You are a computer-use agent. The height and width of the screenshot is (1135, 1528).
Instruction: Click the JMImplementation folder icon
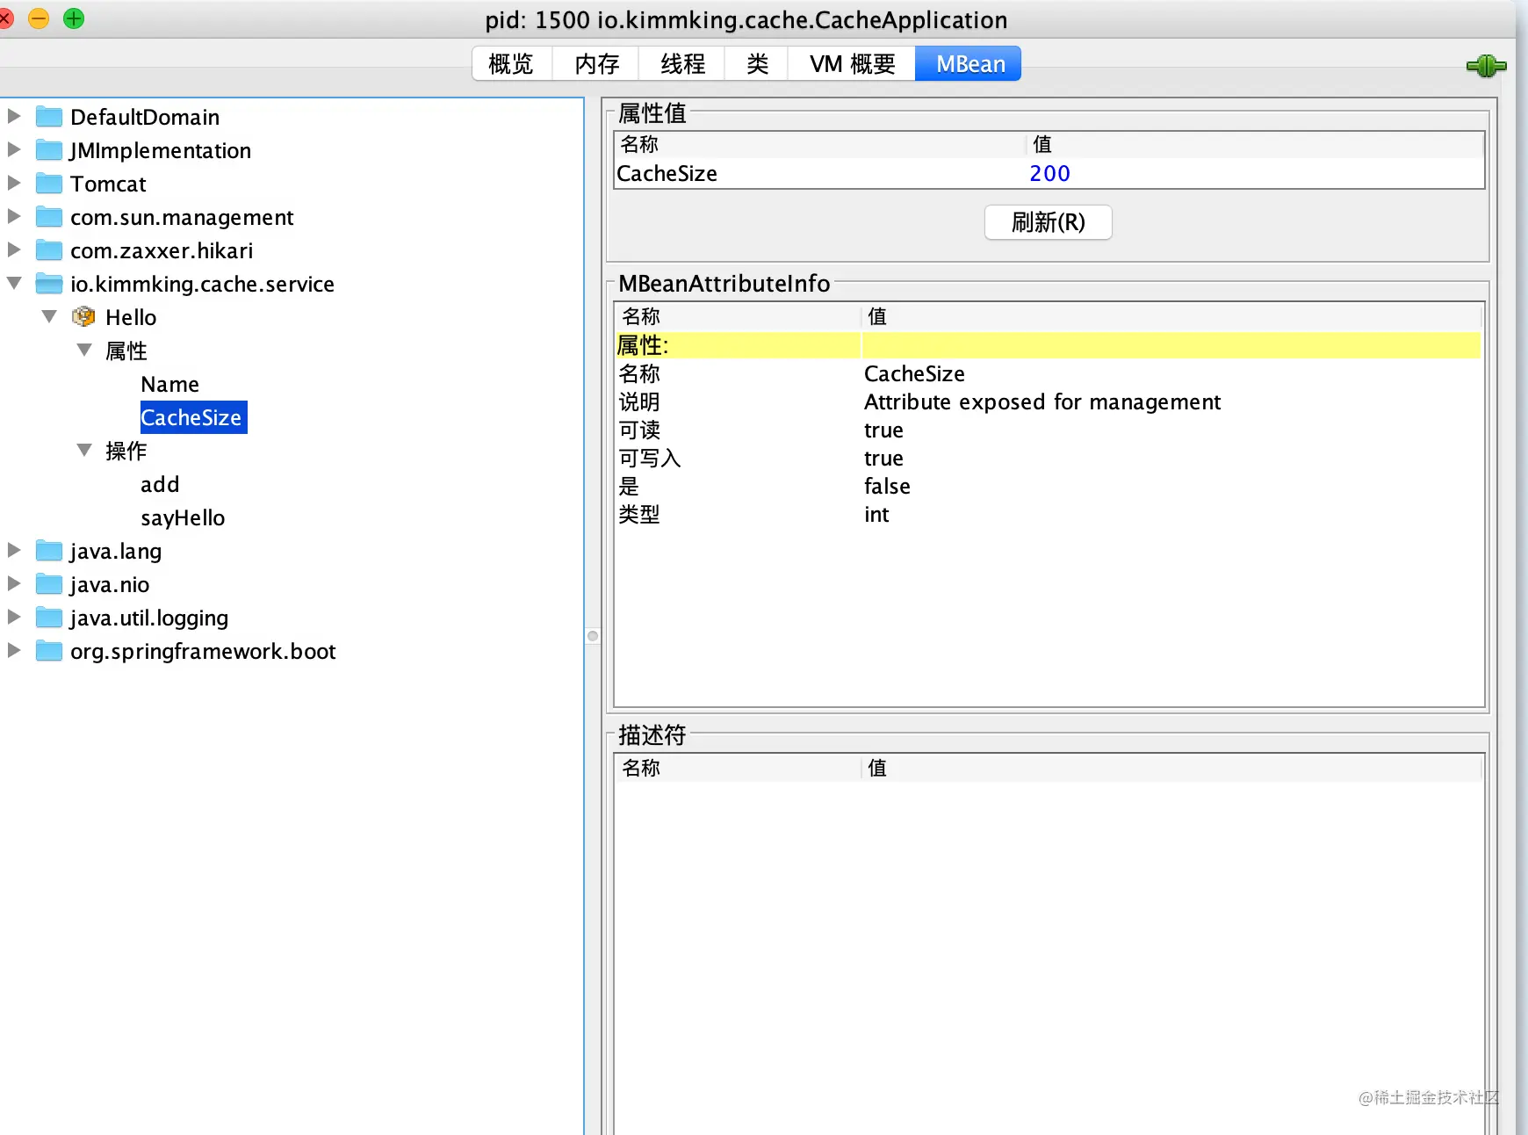49,149
